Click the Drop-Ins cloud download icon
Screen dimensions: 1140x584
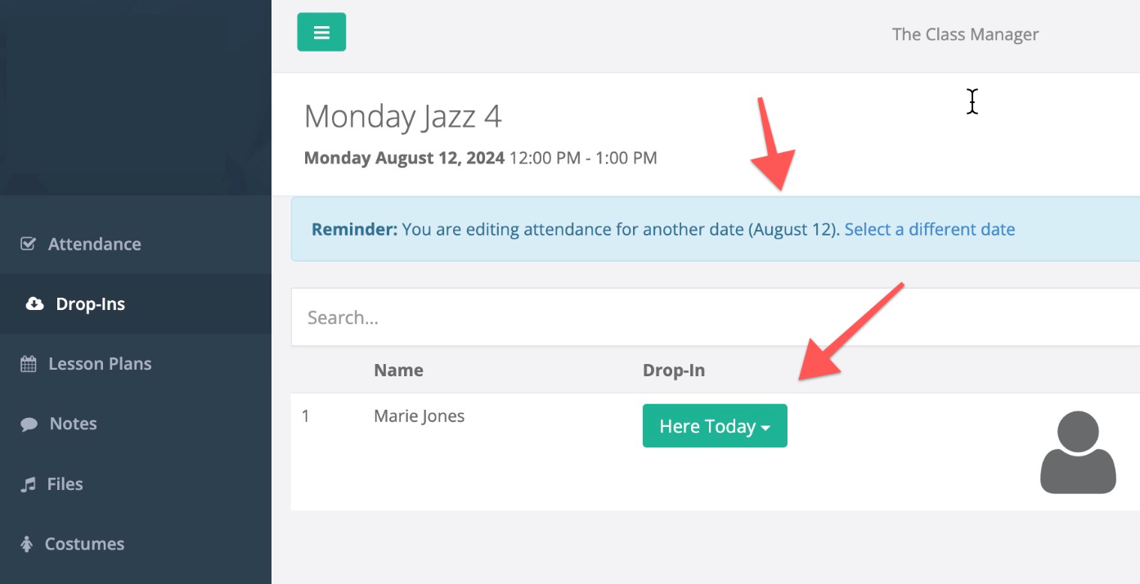point(34,304)
